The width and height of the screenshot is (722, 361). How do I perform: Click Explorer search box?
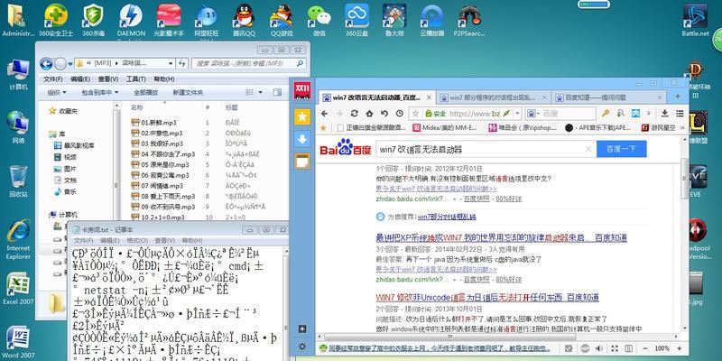pos(249,63)
